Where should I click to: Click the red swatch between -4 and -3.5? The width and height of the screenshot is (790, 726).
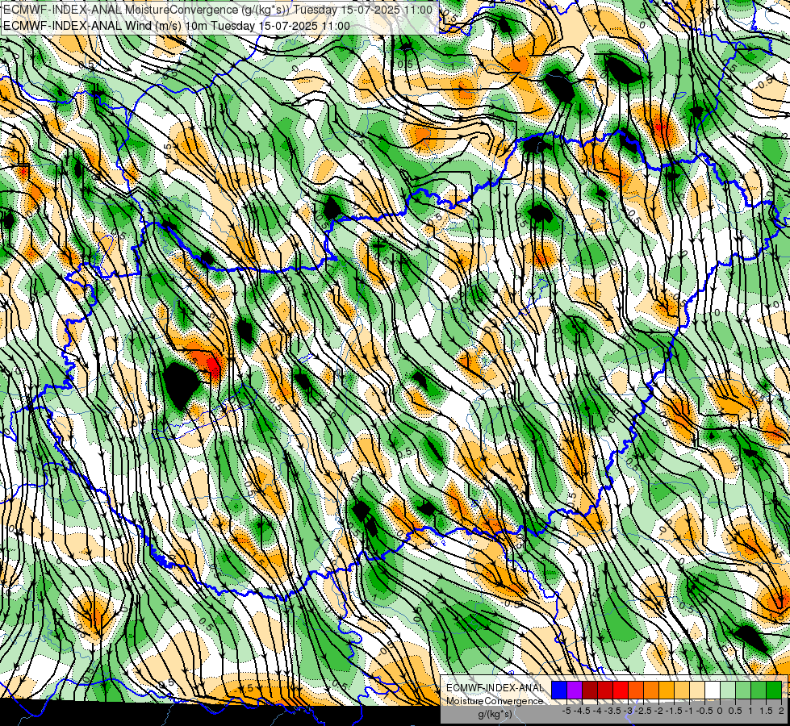tap(605, 690)
